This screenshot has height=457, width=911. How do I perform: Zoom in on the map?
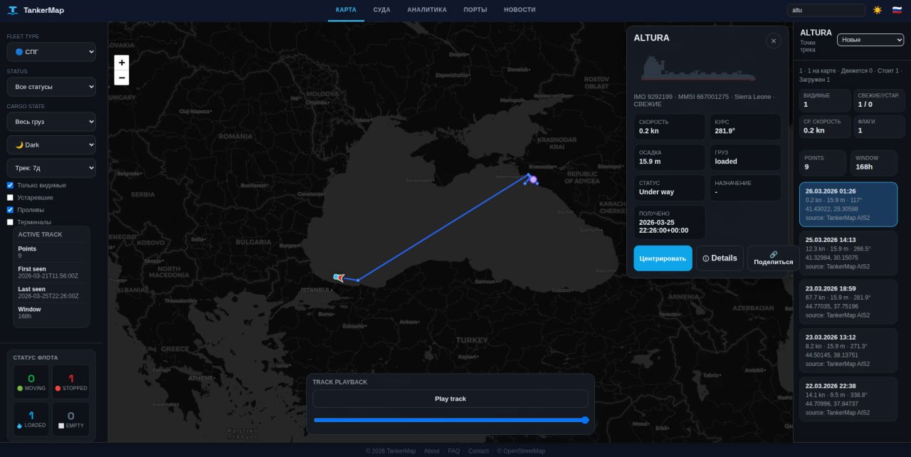[x=122, y=63]
